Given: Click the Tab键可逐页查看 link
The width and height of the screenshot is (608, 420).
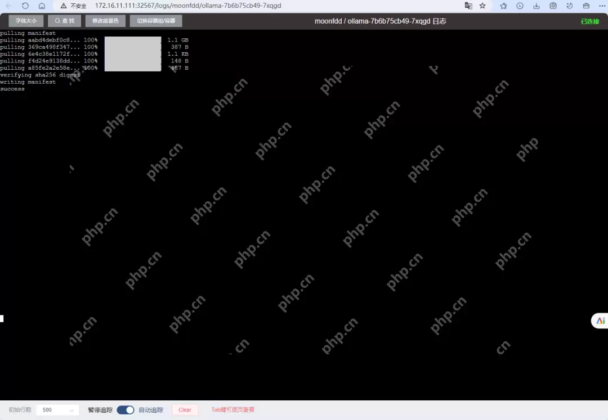Looking at the screenshot, I should click(233, 409).
